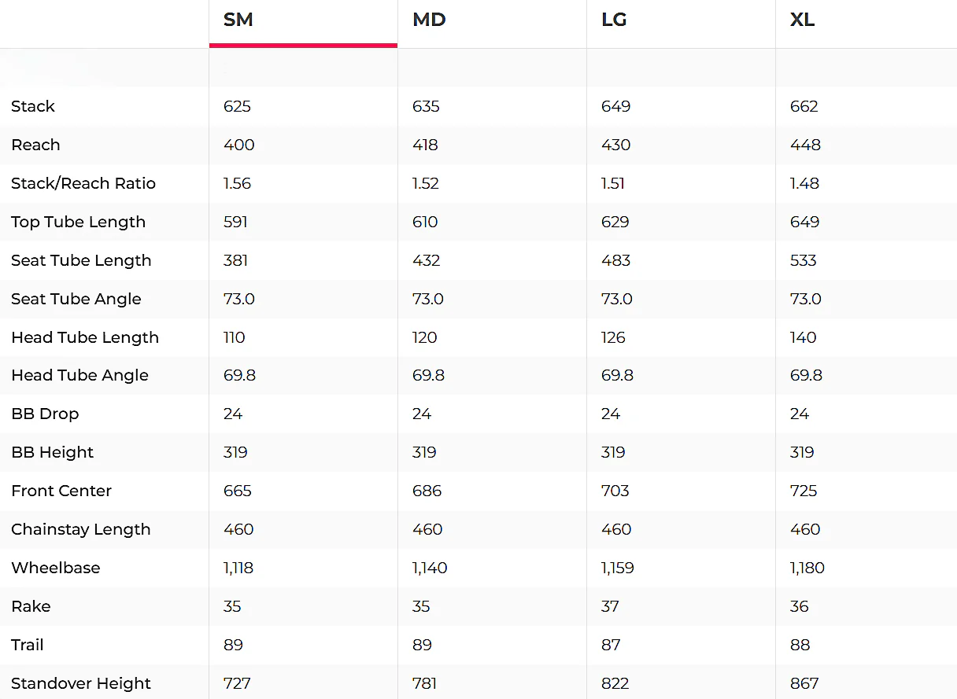Click the MD Reach value 418
The width and height of the screenshot is (957, 699).
tap(425, 145)
